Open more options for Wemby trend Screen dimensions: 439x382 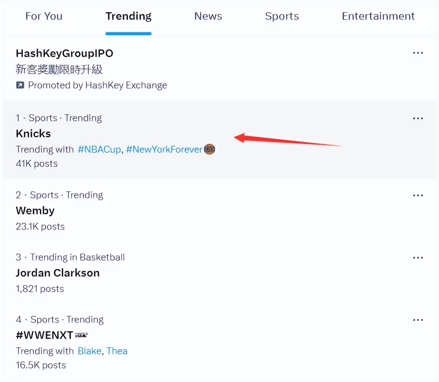(418, 195)
